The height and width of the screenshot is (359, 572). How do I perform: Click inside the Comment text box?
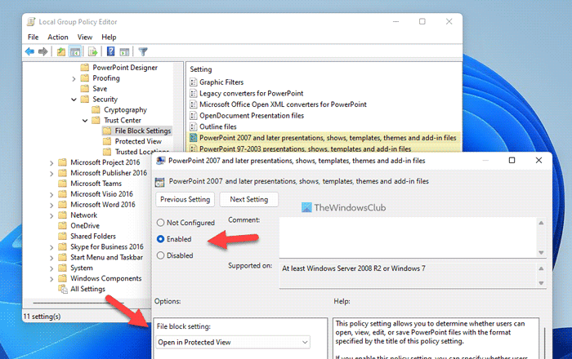(x=408, y=237)
